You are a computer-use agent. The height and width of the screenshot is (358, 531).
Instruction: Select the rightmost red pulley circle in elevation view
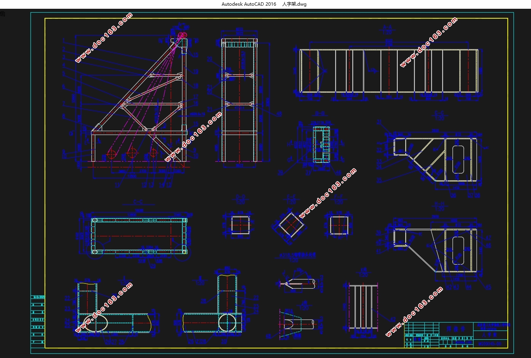click(153, 153)
